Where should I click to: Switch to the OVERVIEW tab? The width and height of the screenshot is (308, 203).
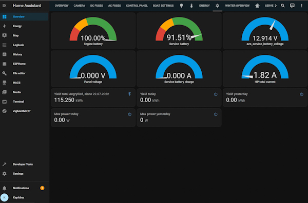[x=62, y=6]
